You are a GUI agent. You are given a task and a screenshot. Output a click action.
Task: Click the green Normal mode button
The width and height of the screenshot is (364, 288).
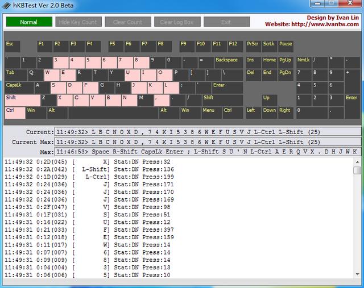coord(29,22)
